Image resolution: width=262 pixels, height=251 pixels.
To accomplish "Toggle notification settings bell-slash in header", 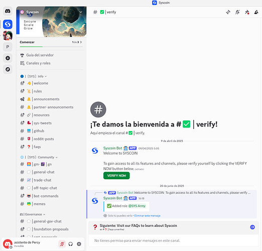I will [237, 12].
